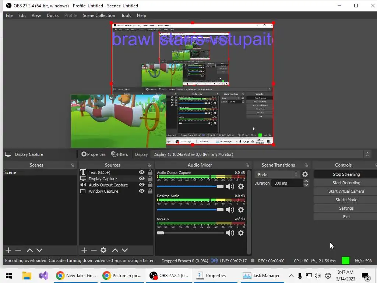Open Audio Output Capture settings gear
This screenshot has width=377, height=283.
coord(241,186)
